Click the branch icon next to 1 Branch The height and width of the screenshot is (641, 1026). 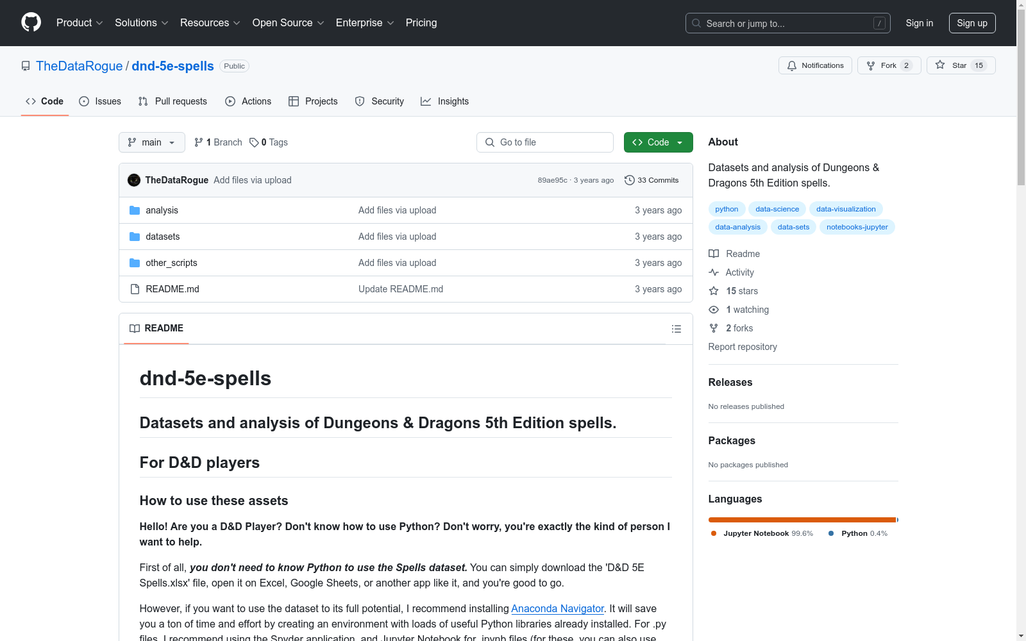pyautogui.click(x=199, y=142)
